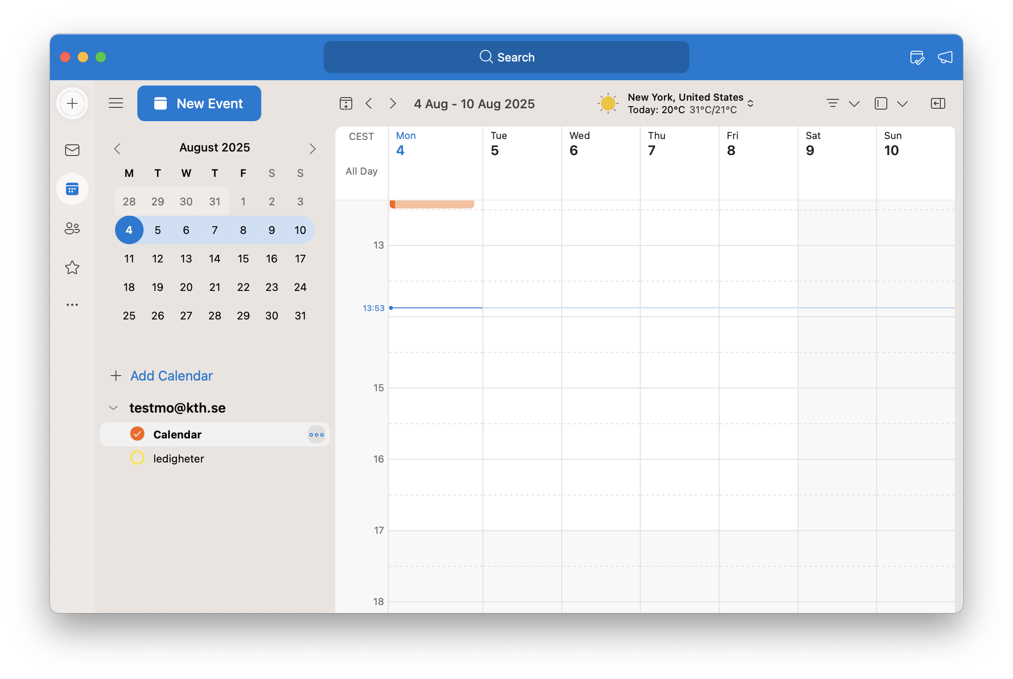Open the orange event on Monday

[x=432, y=205]
